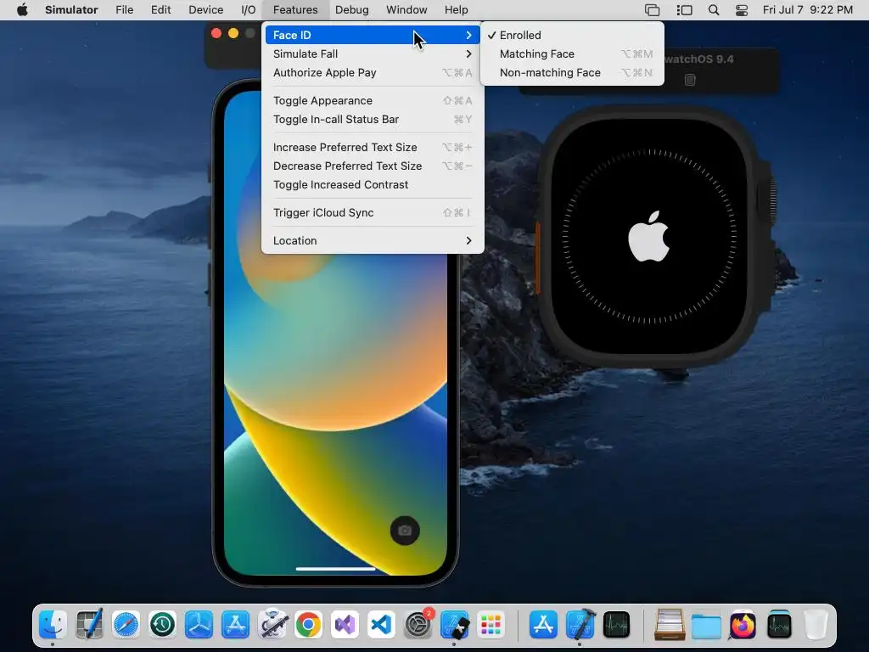Open the Window menu

406,10
